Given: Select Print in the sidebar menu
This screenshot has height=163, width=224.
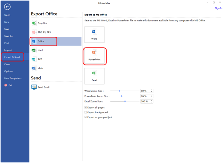Looking at the screenshot, I should coord(7,43).
